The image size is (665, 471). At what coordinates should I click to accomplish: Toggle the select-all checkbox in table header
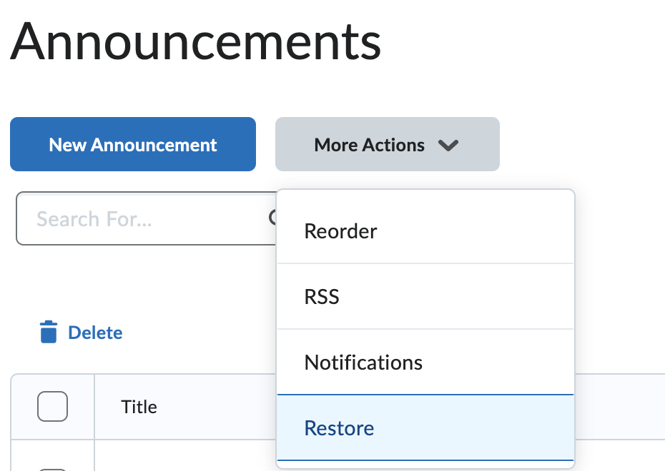52,406
